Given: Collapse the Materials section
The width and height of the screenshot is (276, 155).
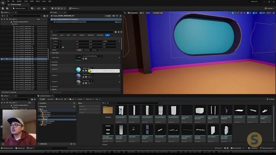Looking at the screenshot, I should (51, 65).
